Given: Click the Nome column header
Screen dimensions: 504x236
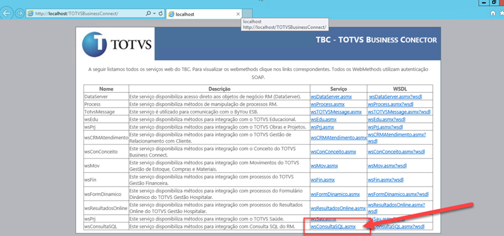Looking at the screenshot, I should 106,89.
